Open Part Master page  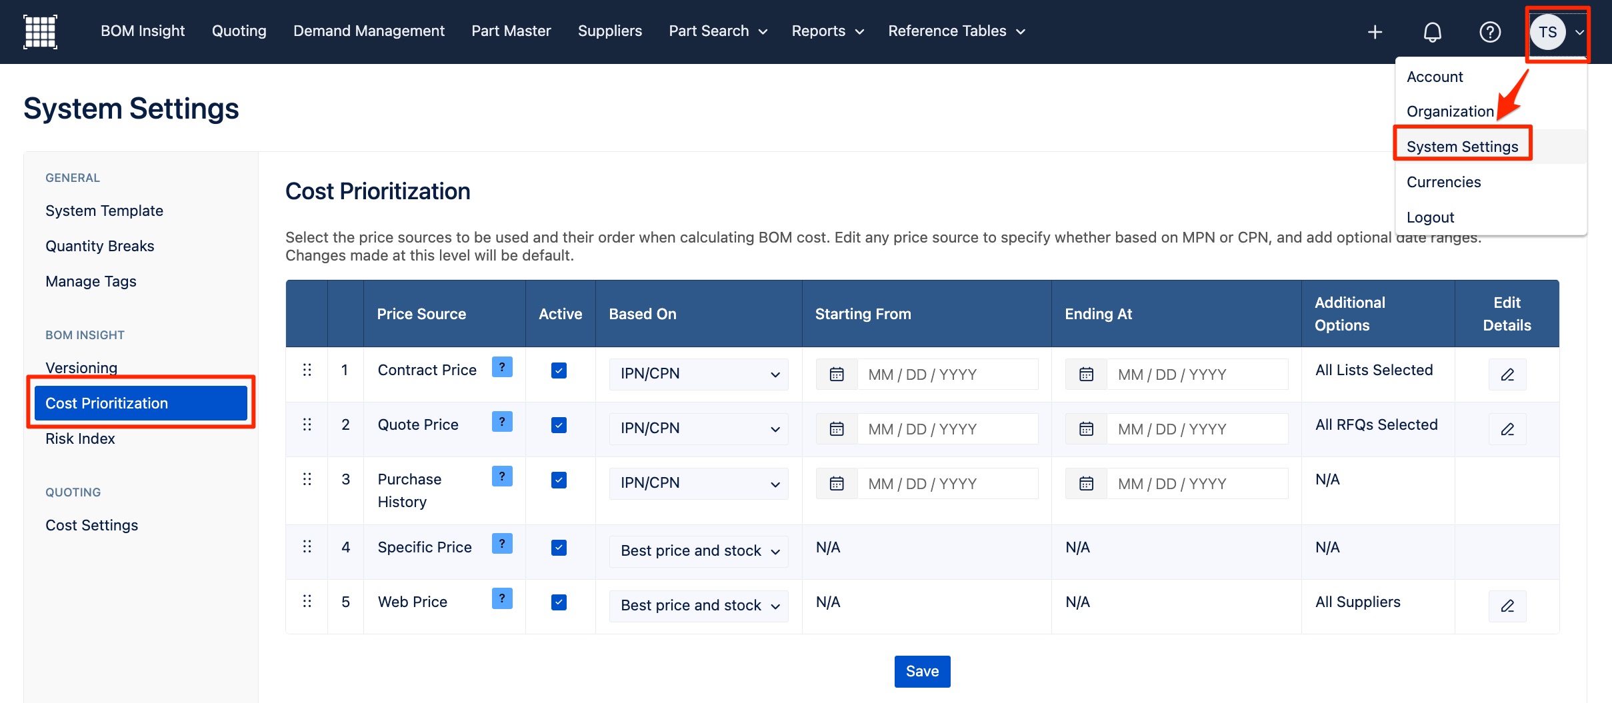(511, 31)
